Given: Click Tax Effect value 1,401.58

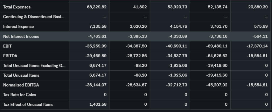Looking at the screenshot, I should point(98,105).
